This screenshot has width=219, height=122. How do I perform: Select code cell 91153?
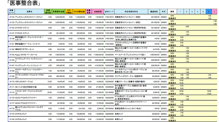(x=12, y=22)
